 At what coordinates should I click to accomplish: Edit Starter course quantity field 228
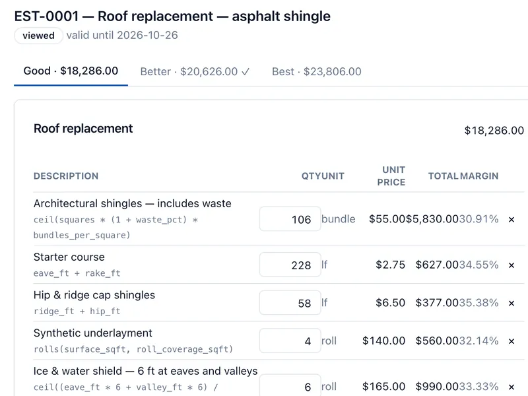coord(290,265)
